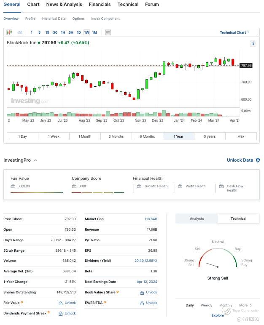The height and width of the screenshot is (325, 264).
Task: Open Next Earnings Date Apr 12, 2024
Action: pyautogui.click(x=147, y=282)
